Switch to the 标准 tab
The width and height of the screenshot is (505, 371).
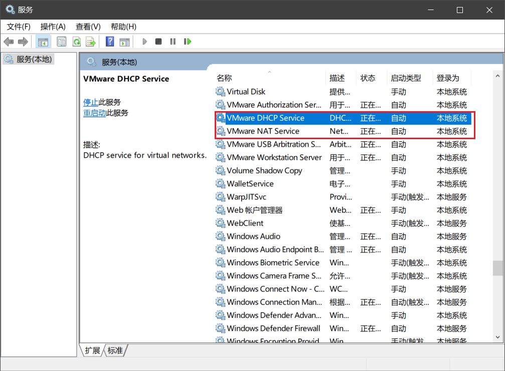pos(115,350)
